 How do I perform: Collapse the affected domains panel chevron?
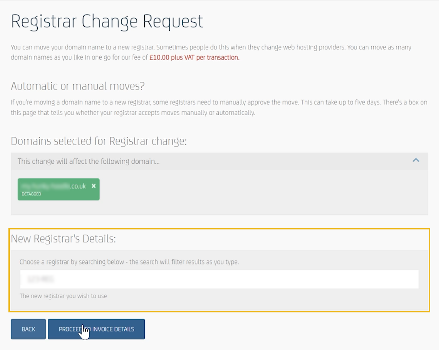[416, 160]
